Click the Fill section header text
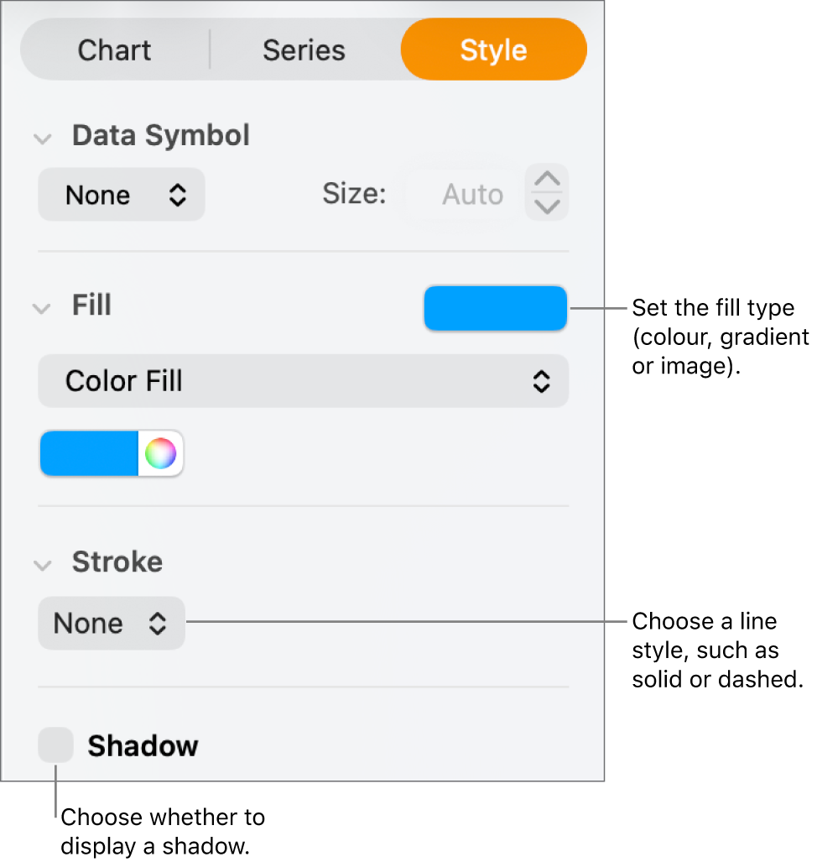This screenshot has width=817, height=862. [x=91, y=306]
